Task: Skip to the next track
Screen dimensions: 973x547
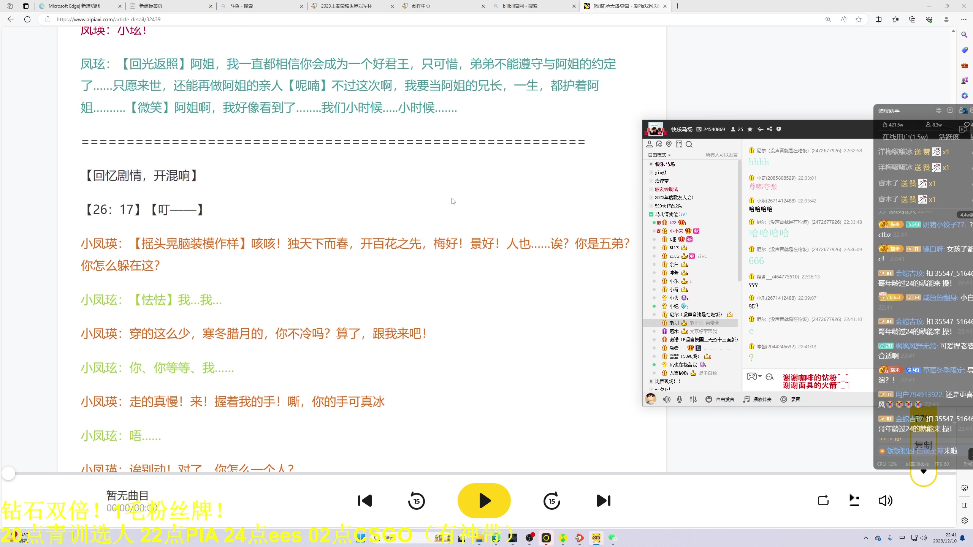Action: (603, 501)
